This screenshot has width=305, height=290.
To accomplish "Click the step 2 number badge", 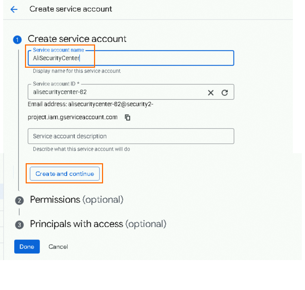I will click(19, 201).
